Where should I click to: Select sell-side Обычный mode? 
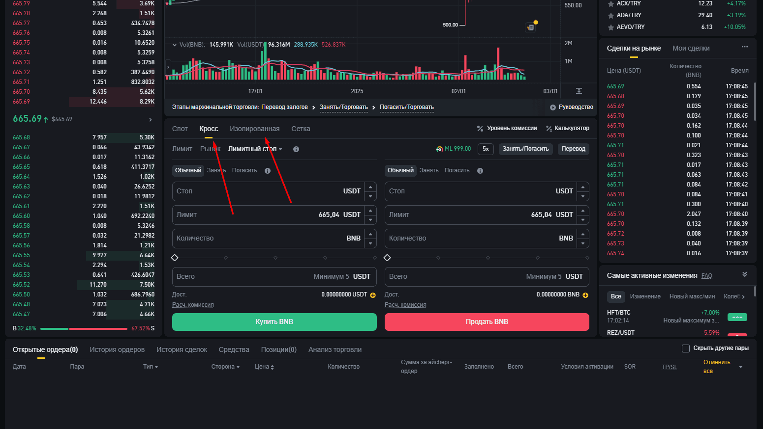pos(400,170)
